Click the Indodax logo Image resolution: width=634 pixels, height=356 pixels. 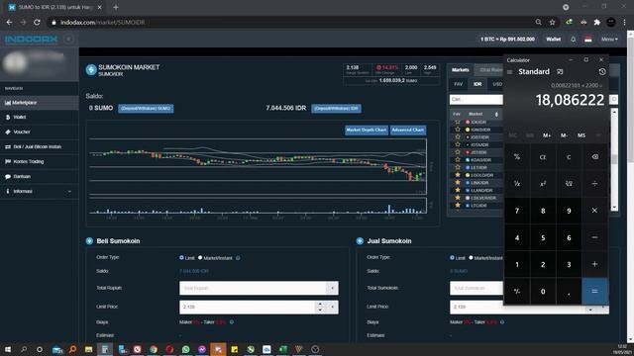point(31,40)
